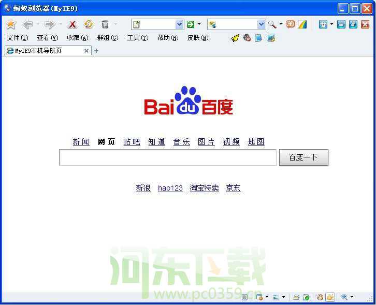Image resolution: width=376 pixels, height=305 pixels.
Task: Expand the status bar zoom arrow
Action: click(x=352, y=297)
